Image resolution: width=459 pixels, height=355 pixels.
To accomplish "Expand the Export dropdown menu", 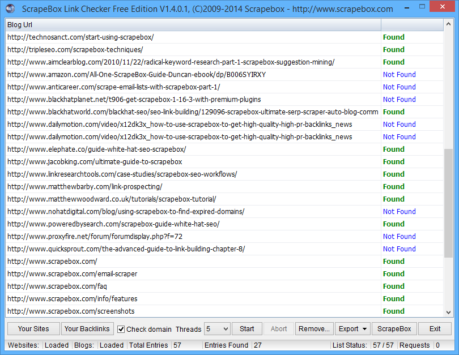I will [352, 329].
